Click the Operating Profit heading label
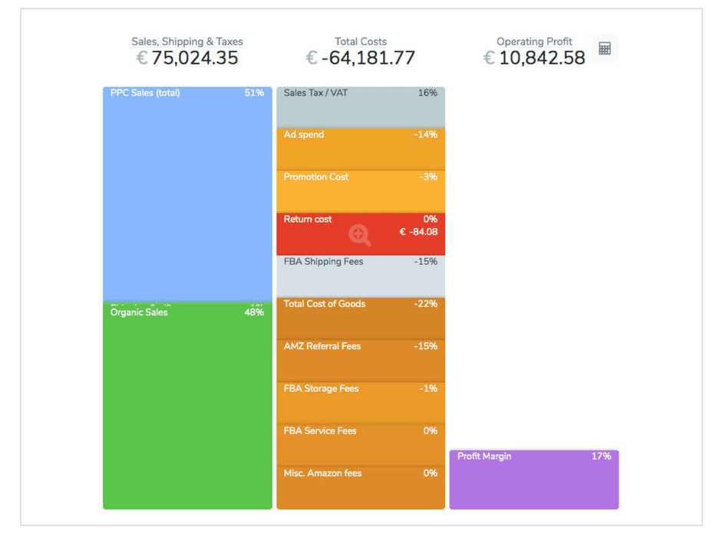The image size is (723, 534). tap(534, 41)
